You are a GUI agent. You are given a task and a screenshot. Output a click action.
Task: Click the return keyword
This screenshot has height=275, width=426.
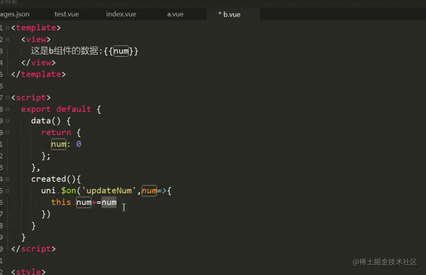click(x=56, y=132)
